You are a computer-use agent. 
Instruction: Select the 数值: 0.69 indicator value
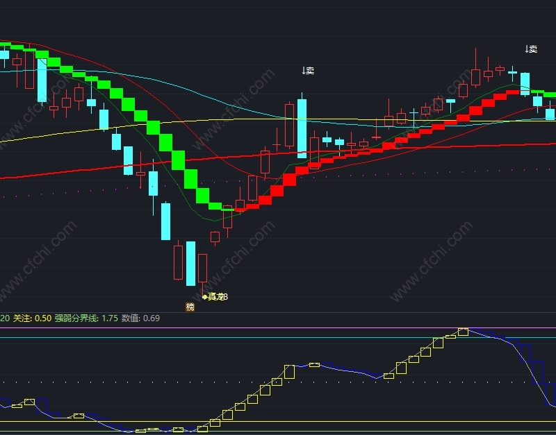pos(141,318)
